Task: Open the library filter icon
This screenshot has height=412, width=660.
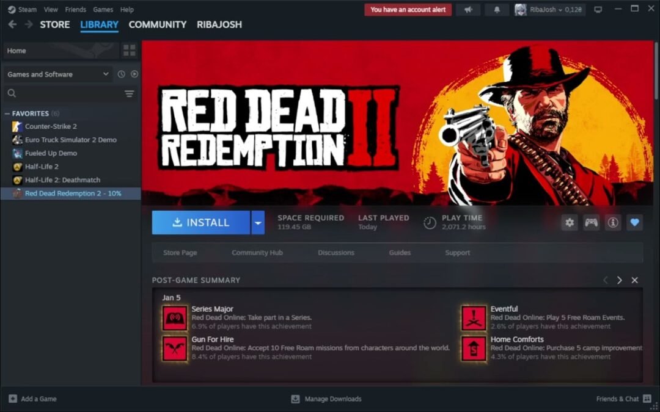Action: point(129,93)
